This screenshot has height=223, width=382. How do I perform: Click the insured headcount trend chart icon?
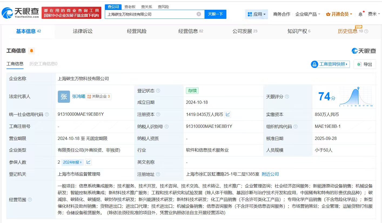pos(88,162)
